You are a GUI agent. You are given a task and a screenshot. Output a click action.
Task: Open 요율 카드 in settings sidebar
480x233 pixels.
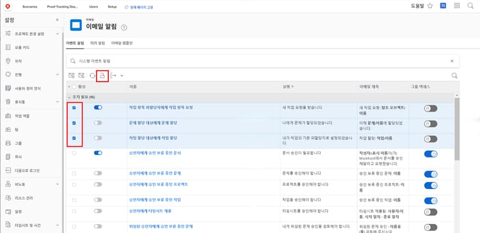[22, 48]
